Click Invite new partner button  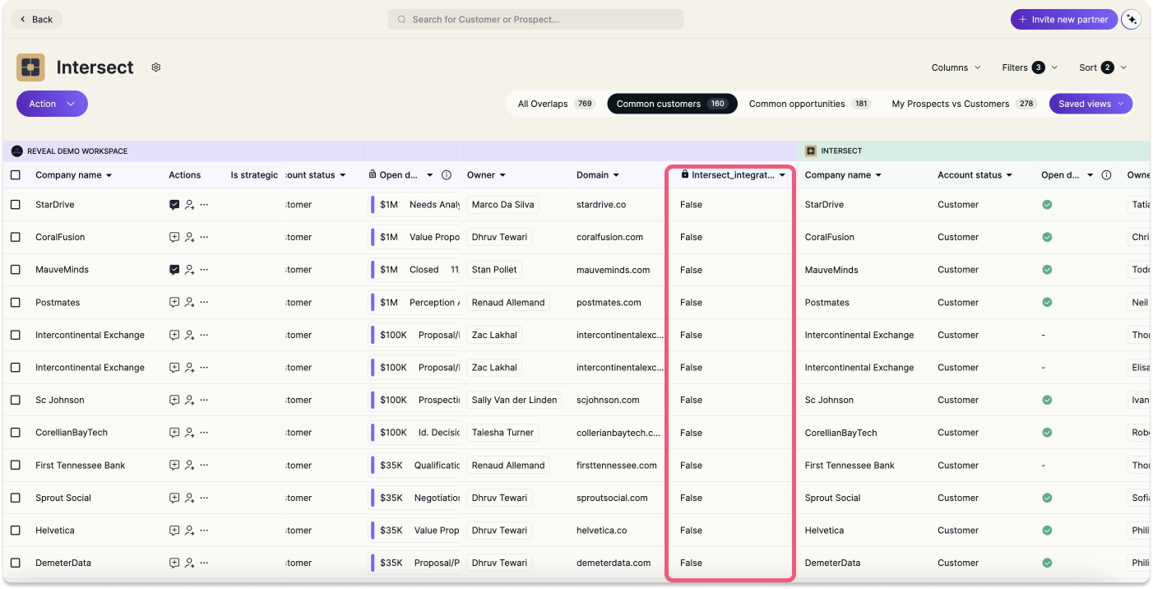coord(1063,20)
